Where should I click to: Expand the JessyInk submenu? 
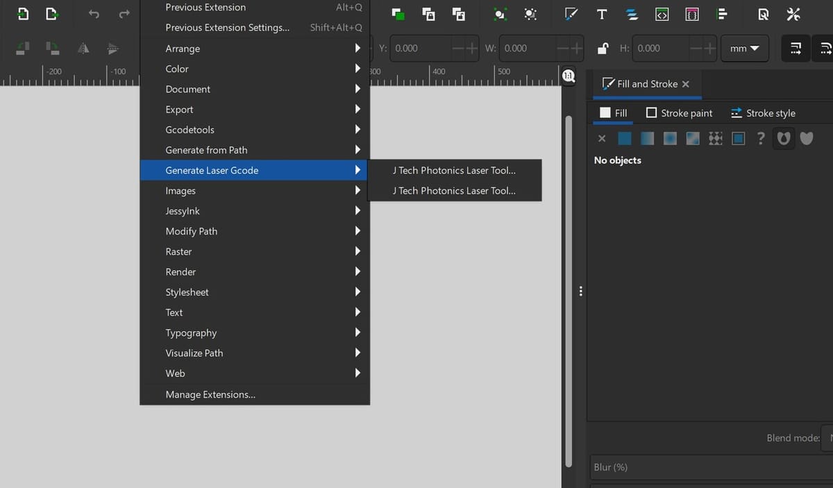(x=255, y=211)
